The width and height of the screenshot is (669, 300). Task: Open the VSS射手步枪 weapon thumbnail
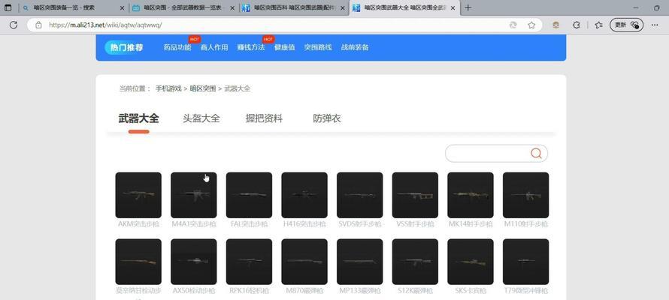[x=415, y=195]
